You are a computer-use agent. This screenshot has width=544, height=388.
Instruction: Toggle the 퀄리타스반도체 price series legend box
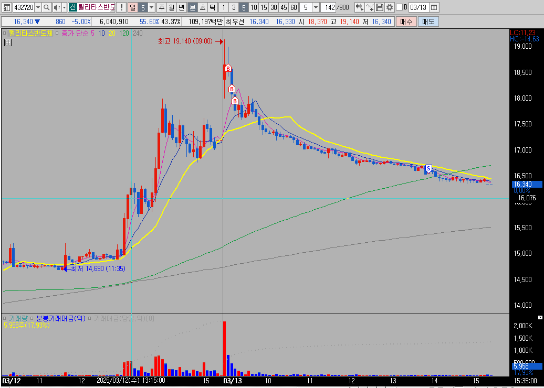pos(5,33)
